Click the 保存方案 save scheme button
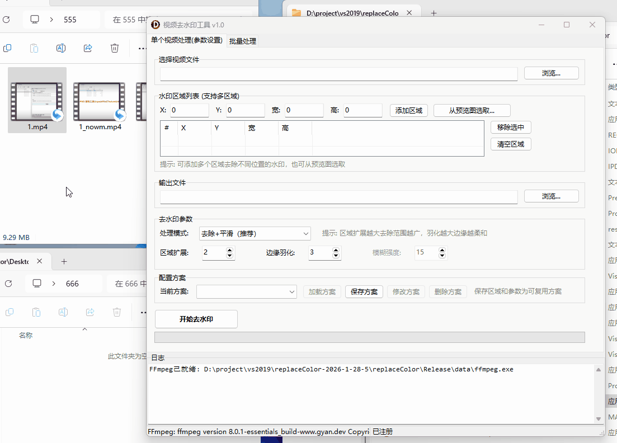 (364, 291)
